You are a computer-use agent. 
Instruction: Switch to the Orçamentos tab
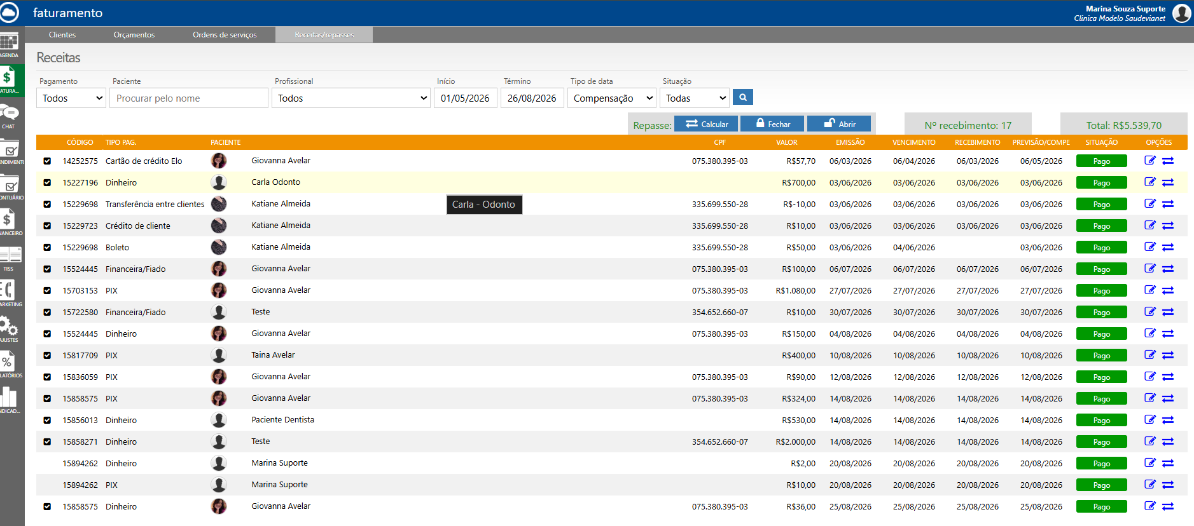134,35
